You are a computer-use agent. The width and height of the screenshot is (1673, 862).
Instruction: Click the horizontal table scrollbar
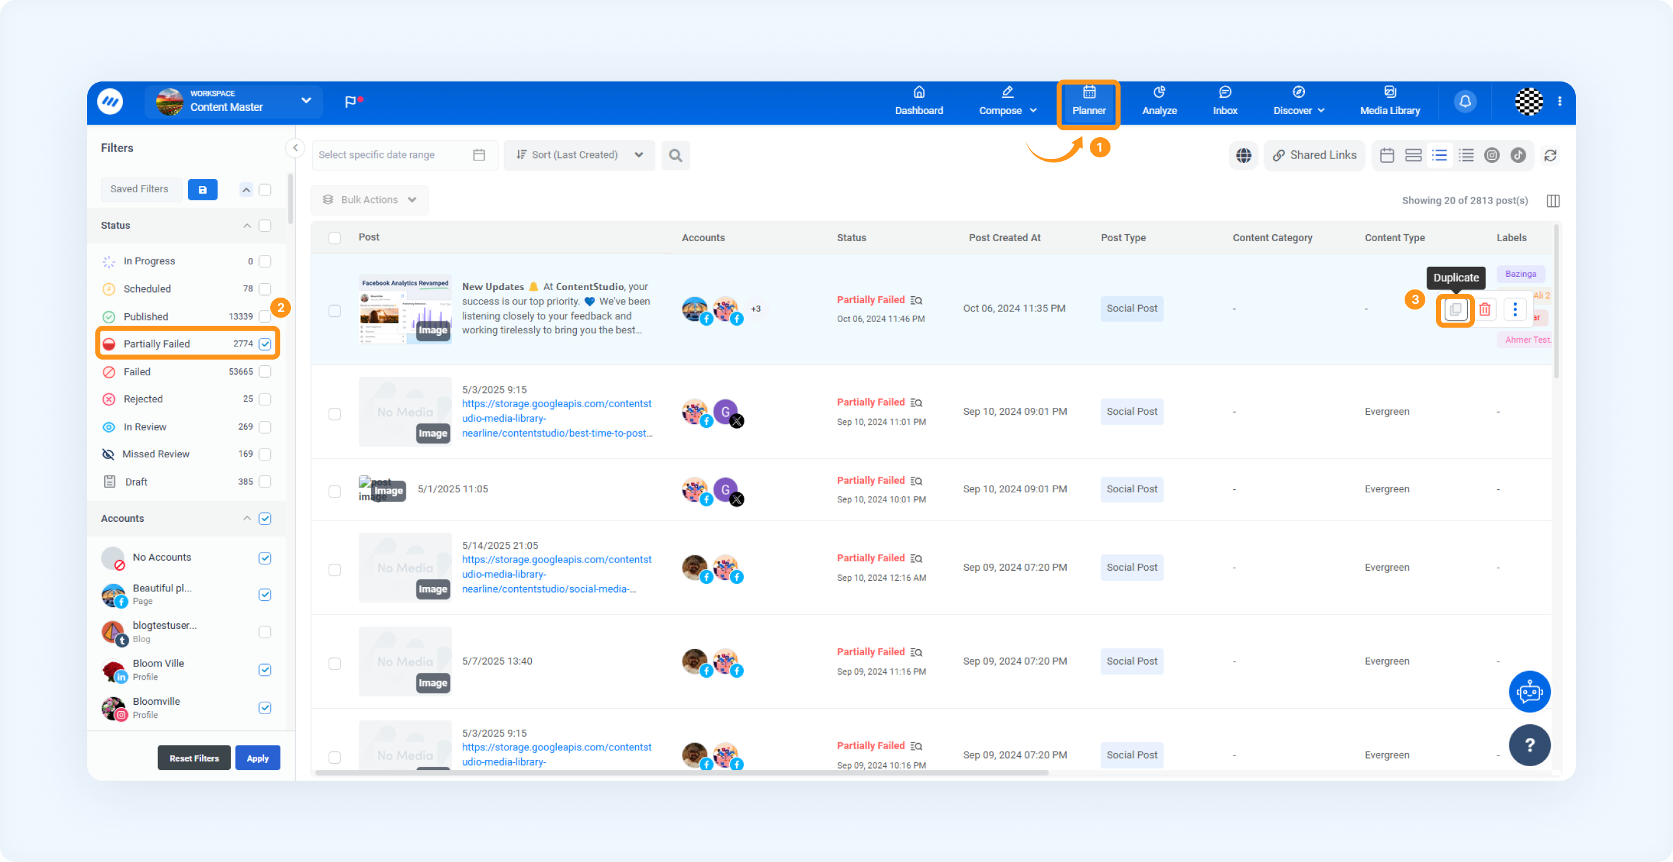(x=682, y=773)
